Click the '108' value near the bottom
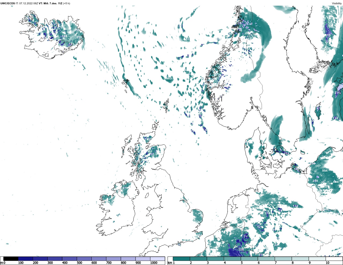Viewport: 343px width, 265px height. [x=241, y=249]
